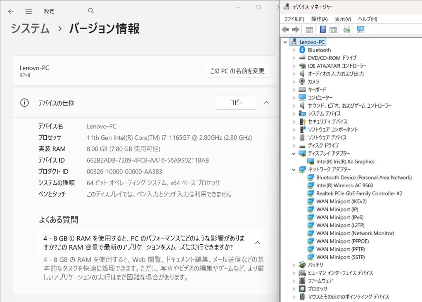Screen dimensions: 422x302
Task: Click the search icon in Settings header
Action: (x=91, y=11)
